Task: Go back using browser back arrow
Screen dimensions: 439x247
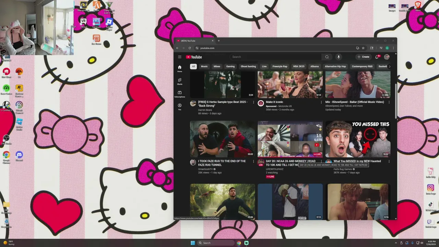Action: pyautogui.click(x=177, y=48)
